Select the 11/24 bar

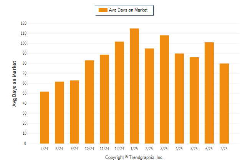click(104, 99)
